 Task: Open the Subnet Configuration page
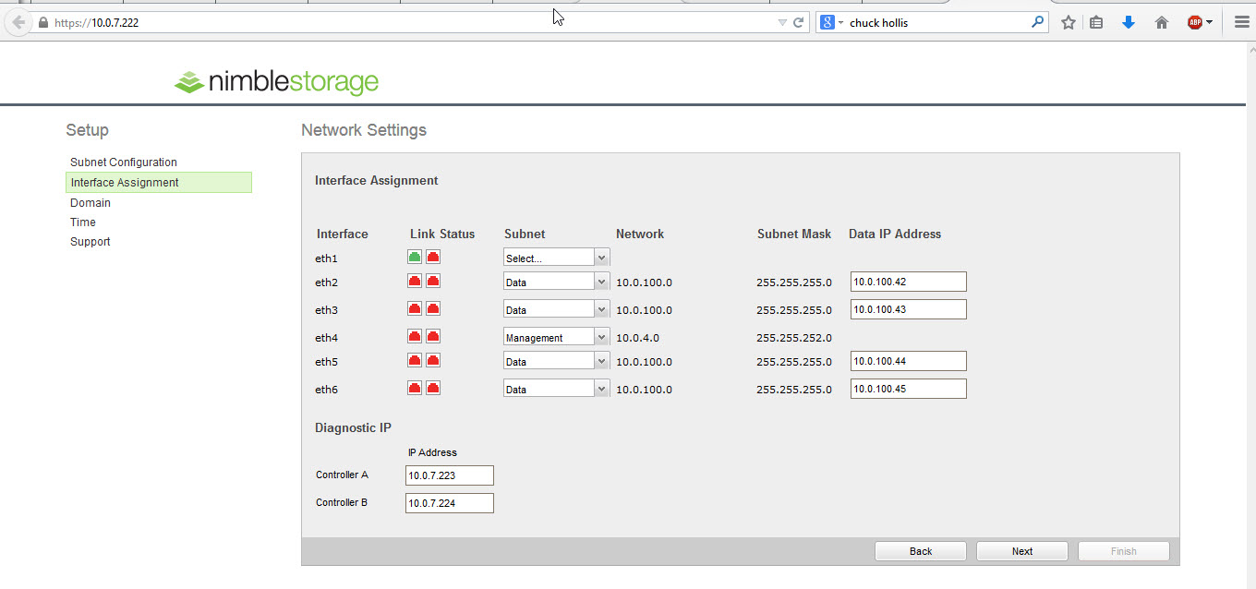(x=123, y=162)
